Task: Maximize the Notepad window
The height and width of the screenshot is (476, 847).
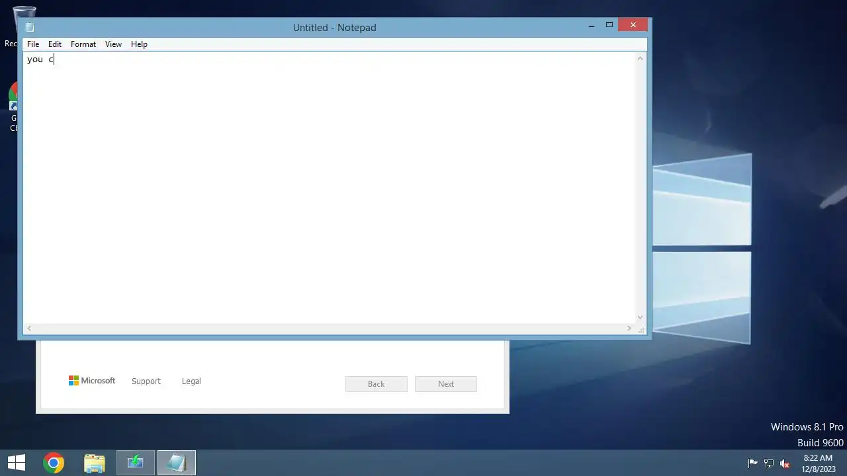Action: click(x=609, y=26)
